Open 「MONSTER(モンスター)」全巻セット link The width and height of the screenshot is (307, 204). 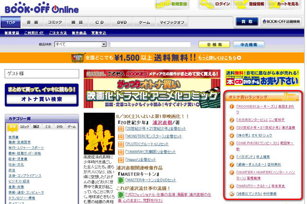[x=153, y=136]
